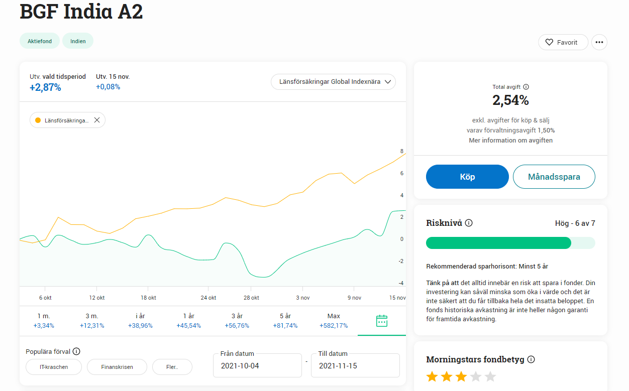Remove the Länsförsäkringar comparison chip
Viewport: 629px width, 391px height.
point(97,120)
